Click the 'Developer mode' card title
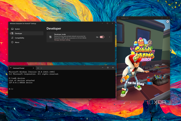The width and height of the screenshot is (181, 121). coord(60,34)
